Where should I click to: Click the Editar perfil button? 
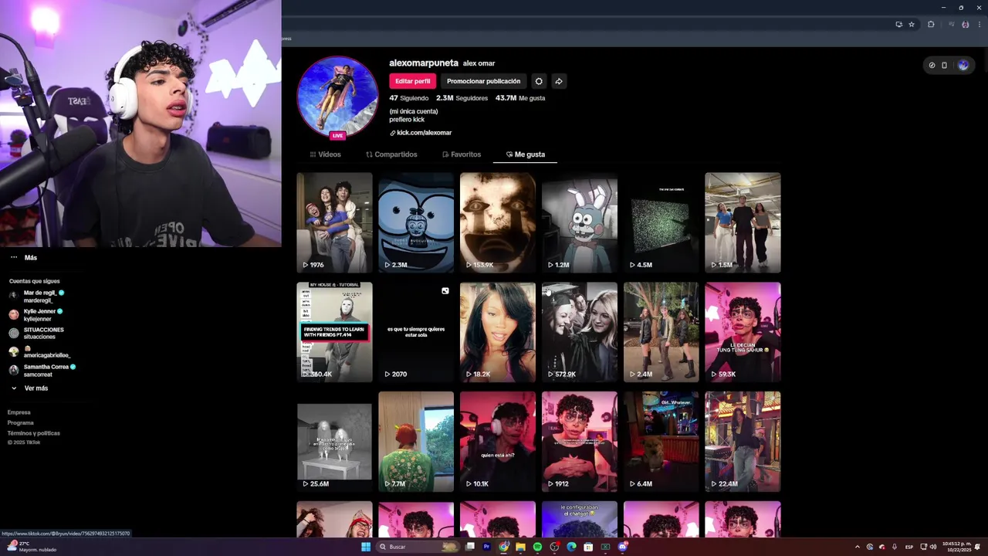(x=413, y=81)
